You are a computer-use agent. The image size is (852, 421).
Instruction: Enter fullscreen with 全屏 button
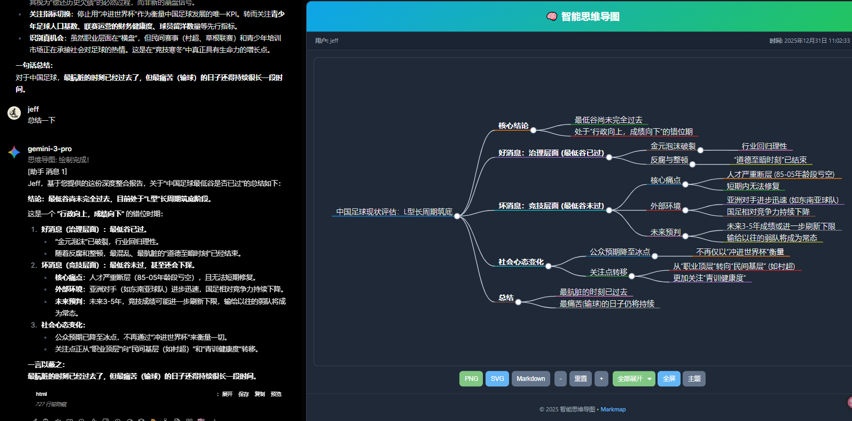[669, 379]
